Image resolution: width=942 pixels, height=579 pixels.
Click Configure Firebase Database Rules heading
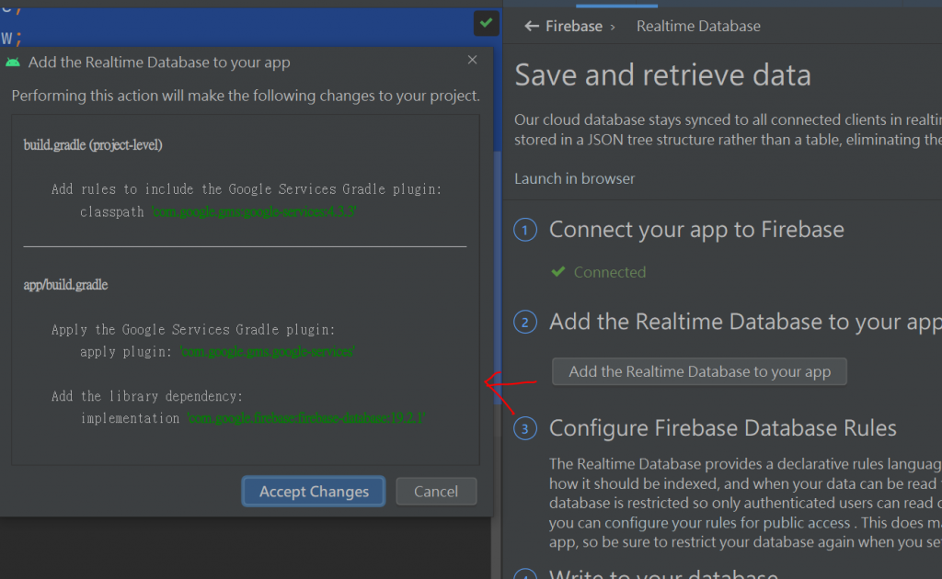tap(723, 428)
